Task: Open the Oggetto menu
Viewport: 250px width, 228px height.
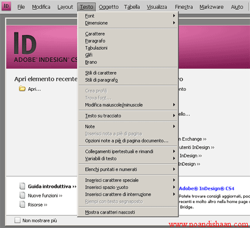Action: 109,7
